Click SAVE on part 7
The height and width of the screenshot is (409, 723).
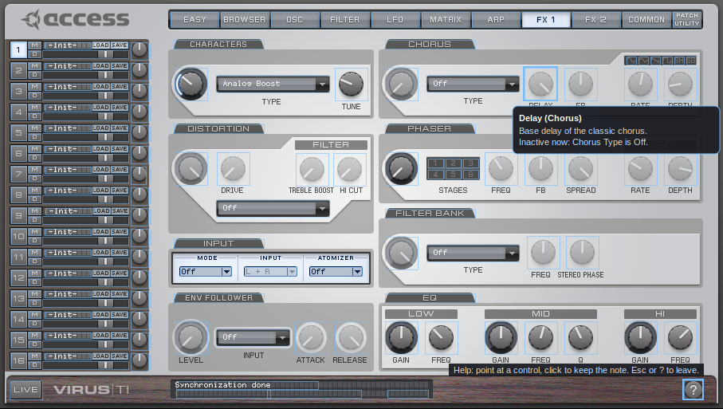(119, 170)
